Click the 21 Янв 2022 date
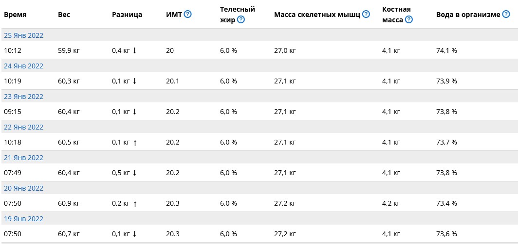This screenshot has width=518, height=244. (x=23, y=158)
